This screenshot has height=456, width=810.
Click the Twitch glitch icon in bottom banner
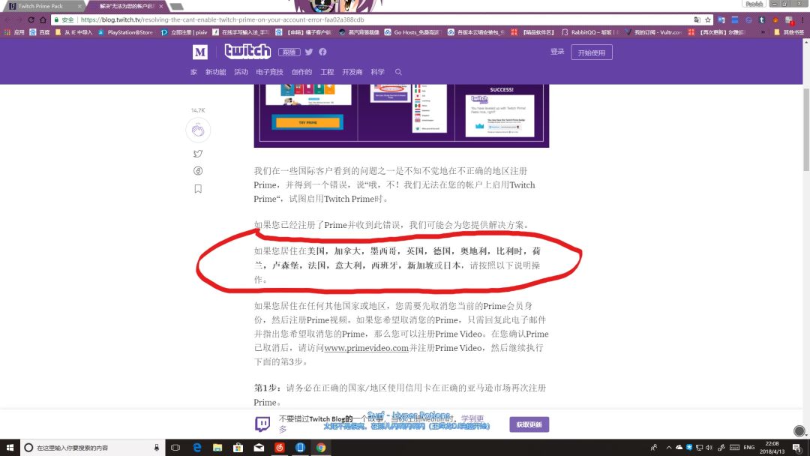[x=262, y=424]
